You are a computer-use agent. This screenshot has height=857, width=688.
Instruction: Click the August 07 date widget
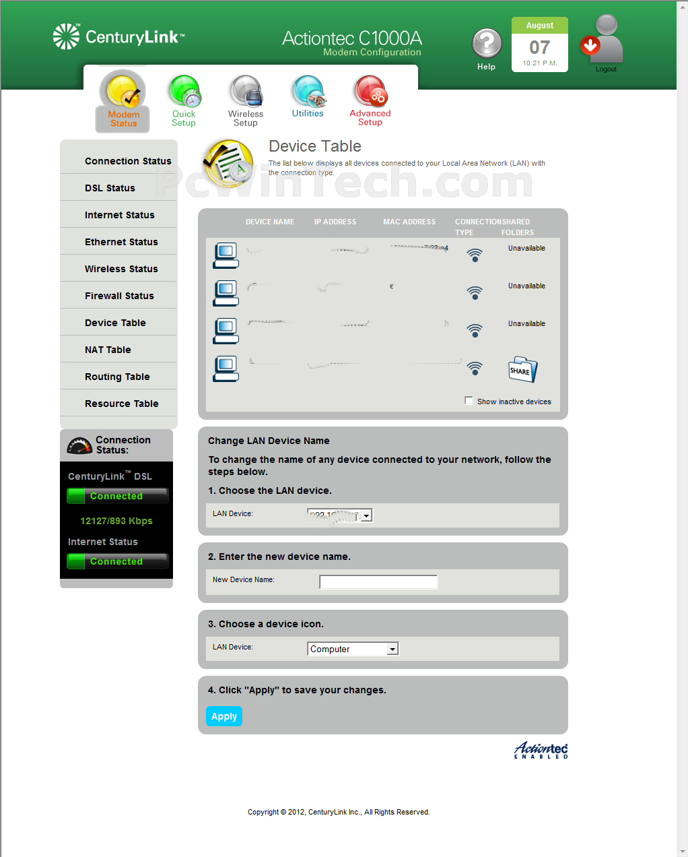click(540, 44)
